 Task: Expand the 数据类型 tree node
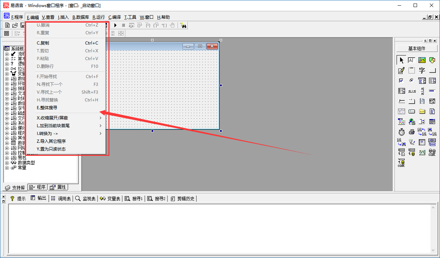7,163
